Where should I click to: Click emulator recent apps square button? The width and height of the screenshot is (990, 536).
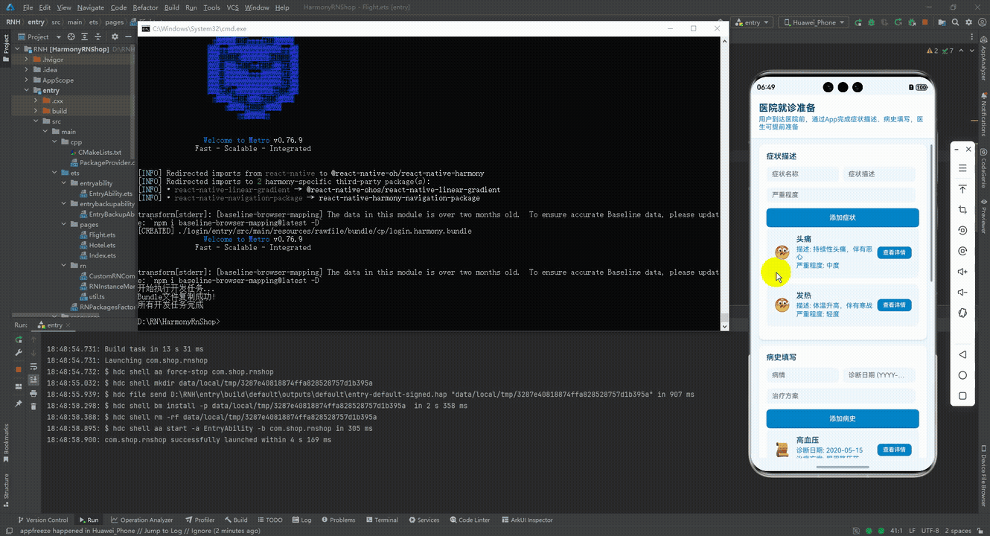962,396
